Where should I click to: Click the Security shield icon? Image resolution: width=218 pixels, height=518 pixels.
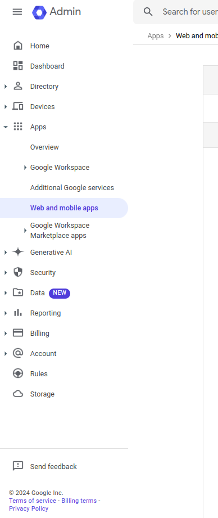[18, 272]
